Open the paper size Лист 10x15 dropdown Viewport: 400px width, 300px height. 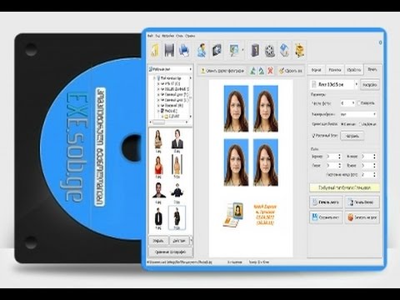[334, 84]
